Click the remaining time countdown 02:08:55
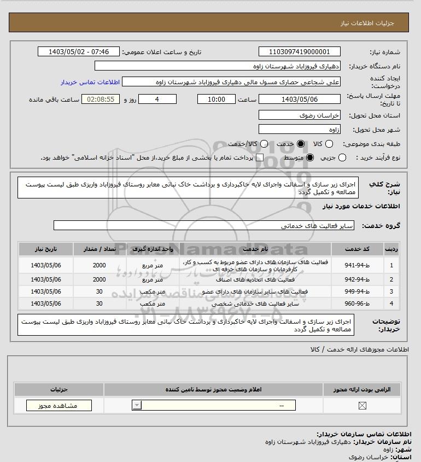Image resolution: width=421 pixels, height=462 pixels. coord(101,100)
